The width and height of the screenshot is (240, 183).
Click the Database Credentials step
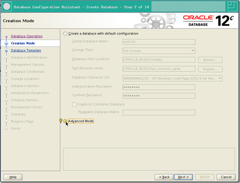[x=27, y=72]
